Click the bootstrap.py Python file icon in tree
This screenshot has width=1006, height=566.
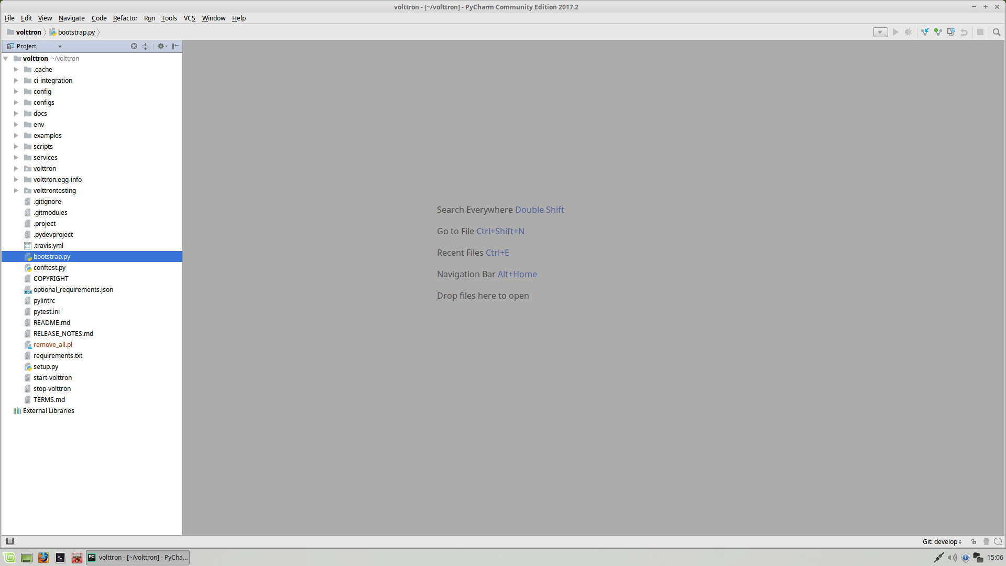[28, 257]
